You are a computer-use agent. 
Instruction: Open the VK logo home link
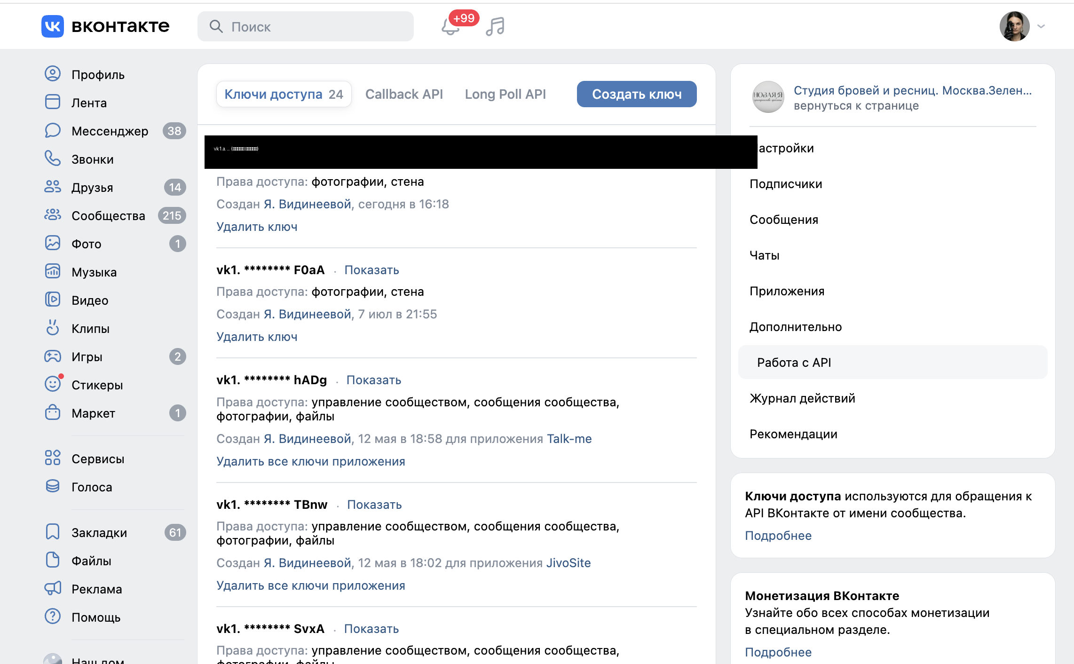click(105, 26)
